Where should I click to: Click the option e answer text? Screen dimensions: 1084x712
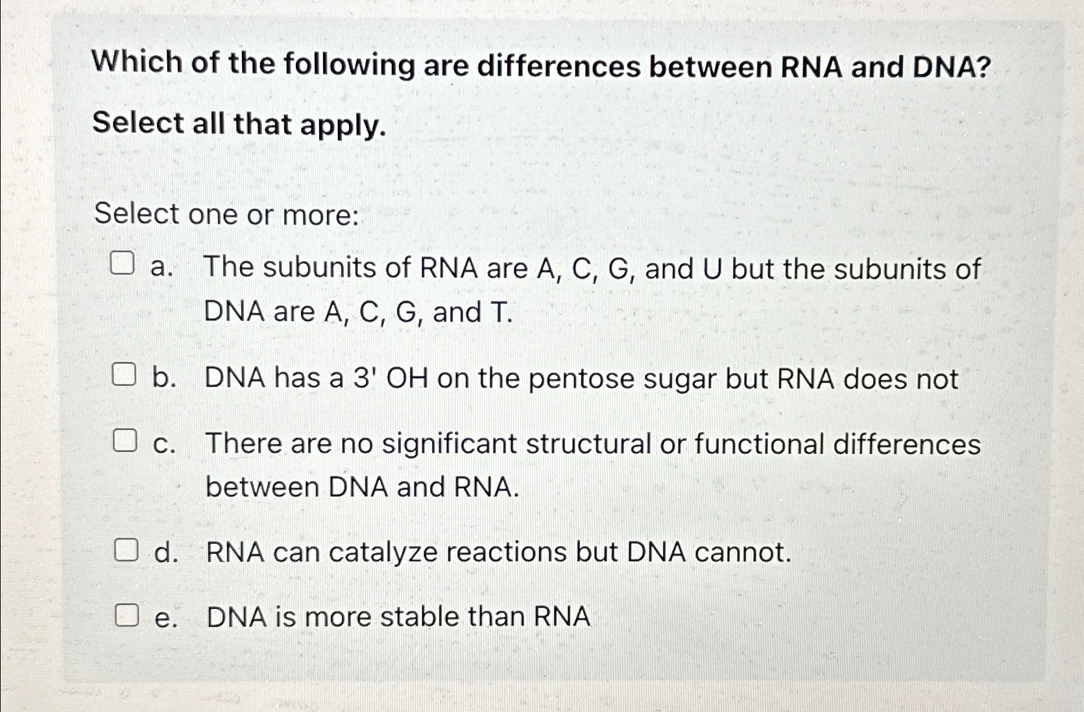397,617
